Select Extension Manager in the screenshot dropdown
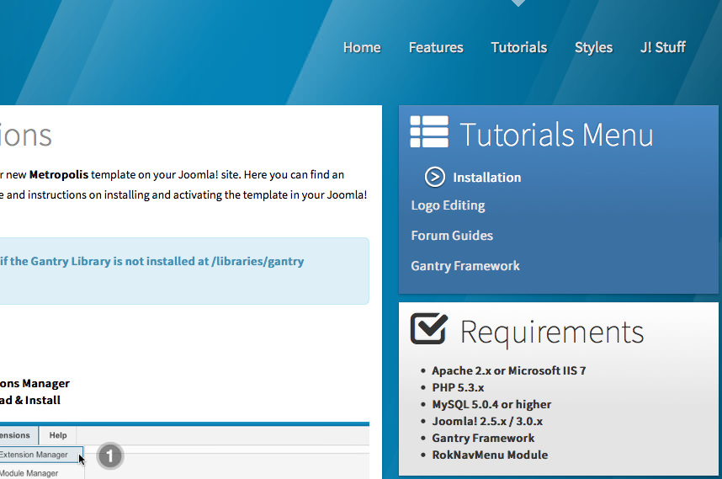The width and height of the screenshot is (722, 479). point(34,455)
